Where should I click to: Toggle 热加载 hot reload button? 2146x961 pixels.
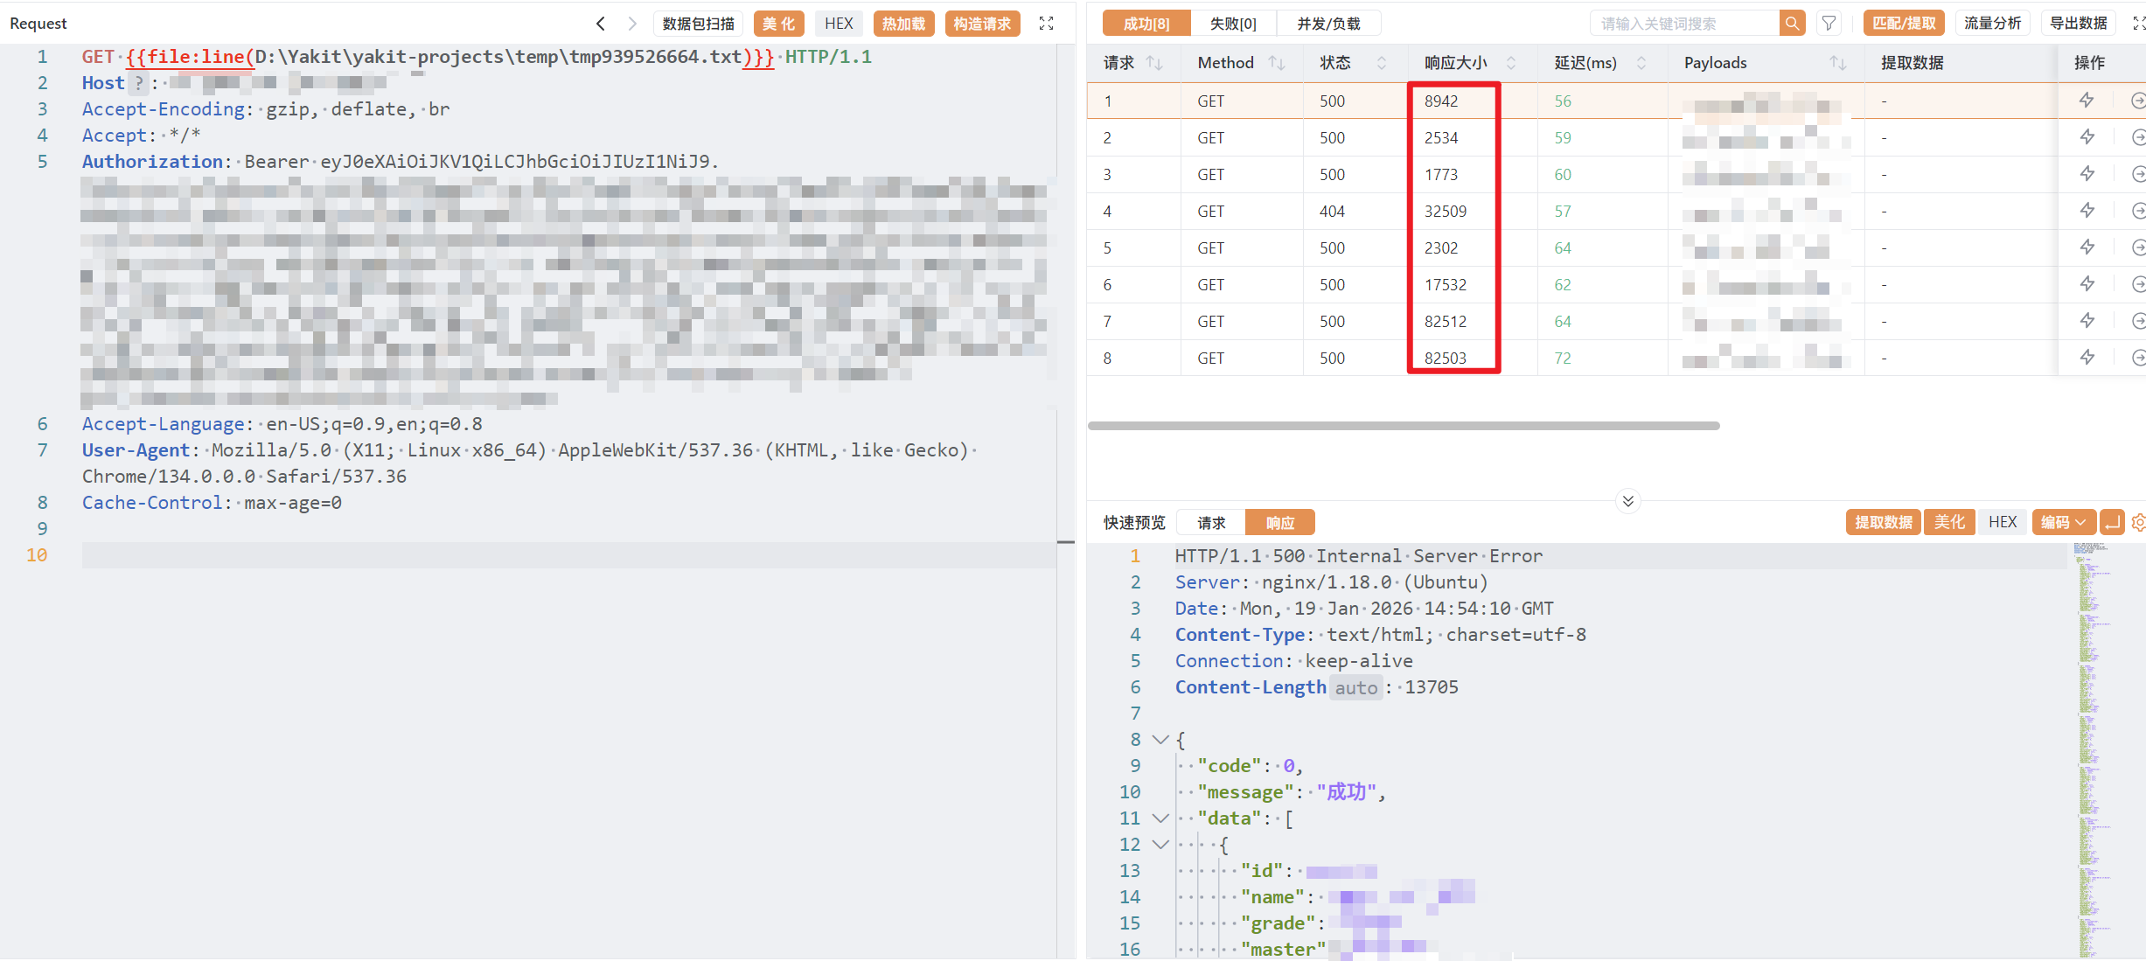[x=903, y=24]
